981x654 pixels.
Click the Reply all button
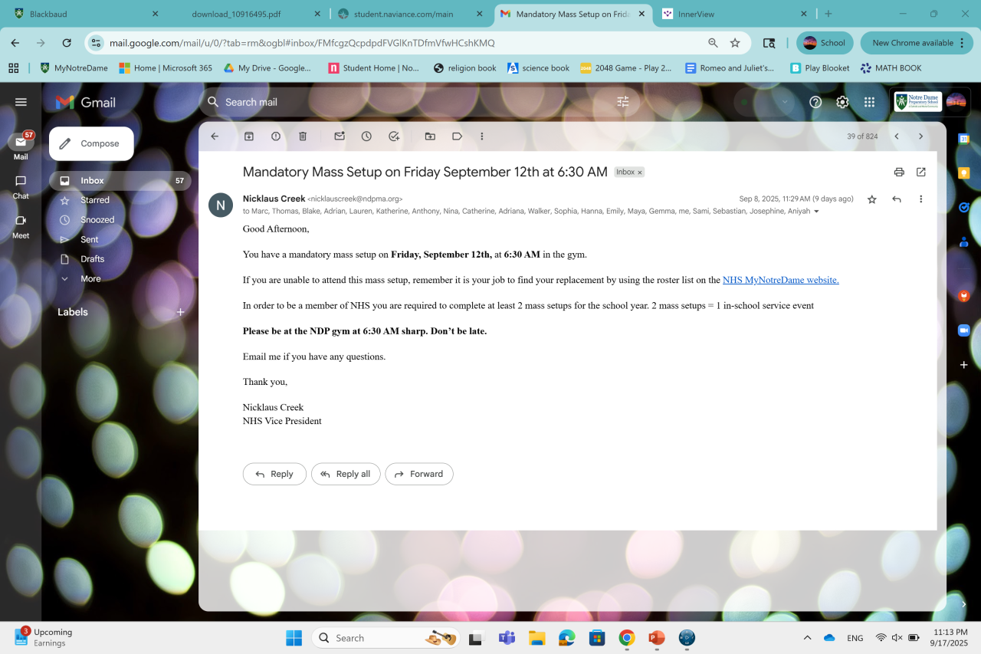point(346,474)
